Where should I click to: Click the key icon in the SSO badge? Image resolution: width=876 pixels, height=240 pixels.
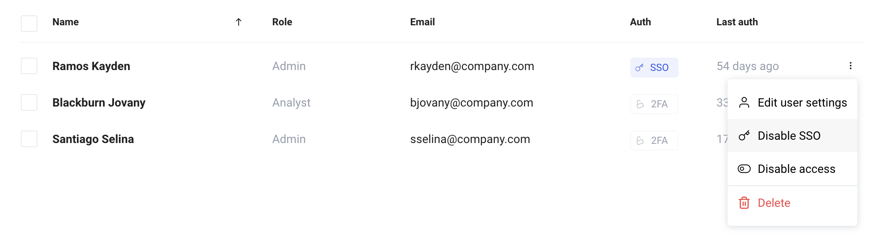pos(639,68)
